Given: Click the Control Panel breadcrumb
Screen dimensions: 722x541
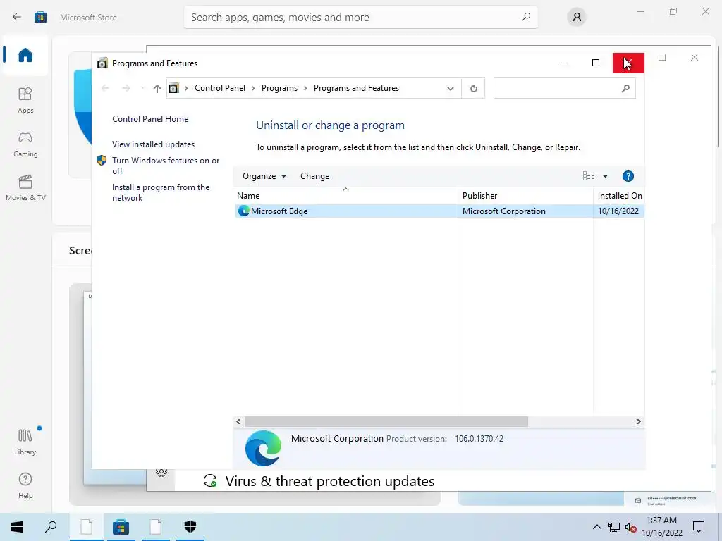Looking at the screenshot, I should pos(220,88).
